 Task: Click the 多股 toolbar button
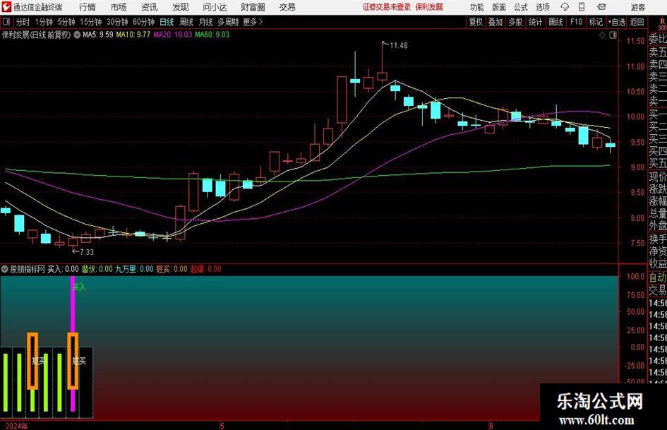[x=515, y=22]
